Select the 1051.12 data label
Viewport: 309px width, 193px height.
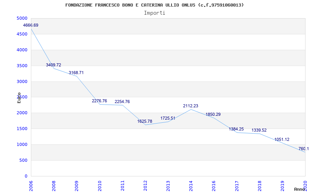282,140
